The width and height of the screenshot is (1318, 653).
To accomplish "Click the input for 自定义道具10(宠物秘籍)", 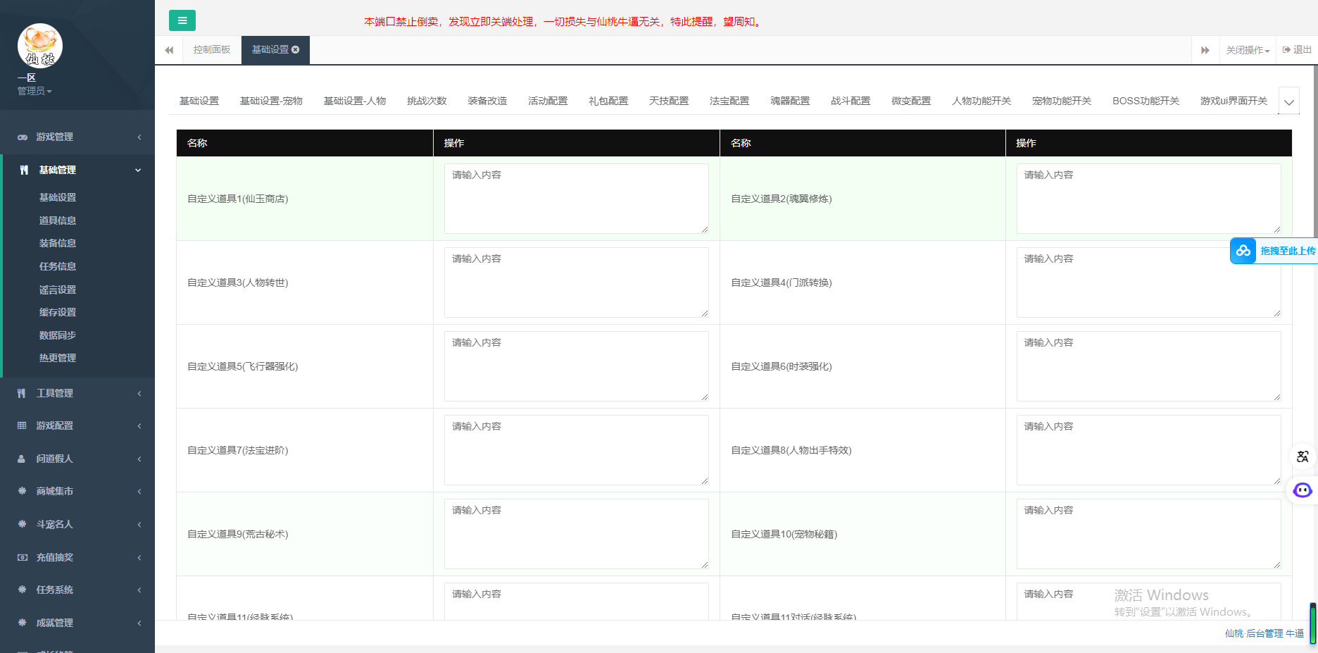I will tap(1149, 534).
